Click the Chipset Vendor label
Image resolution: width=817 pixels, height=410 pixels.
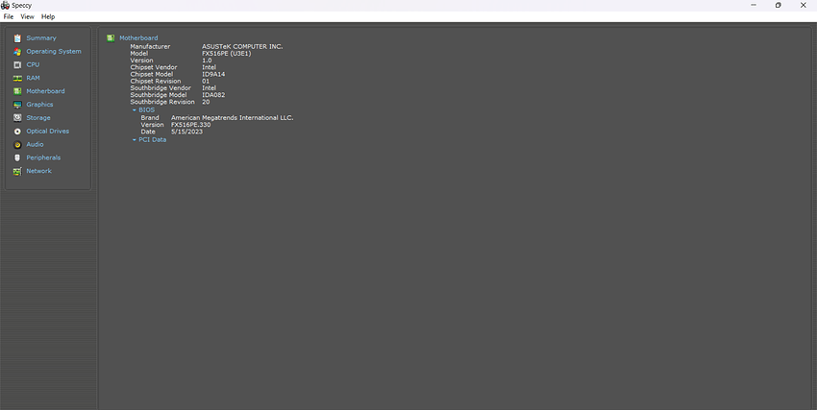154,67
